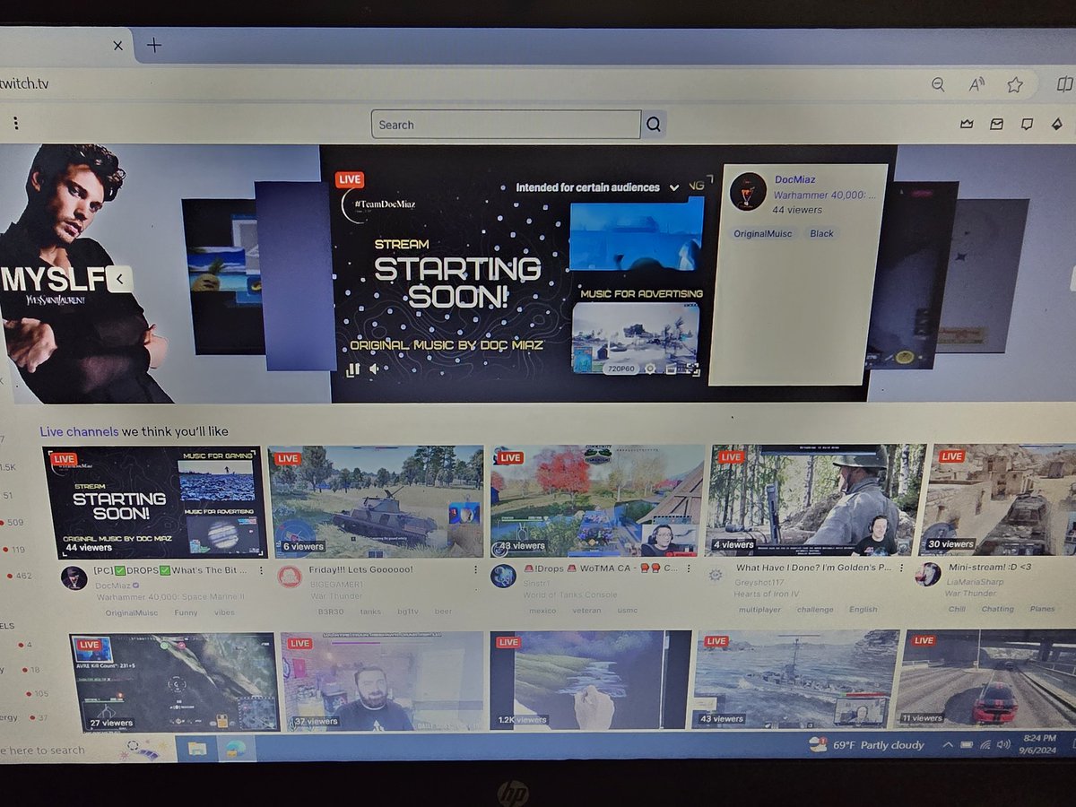The width and height of the screenshot is (1076, 807).
Task: Open the Twitch inbox notifications icon
Action: pos(996,125)
